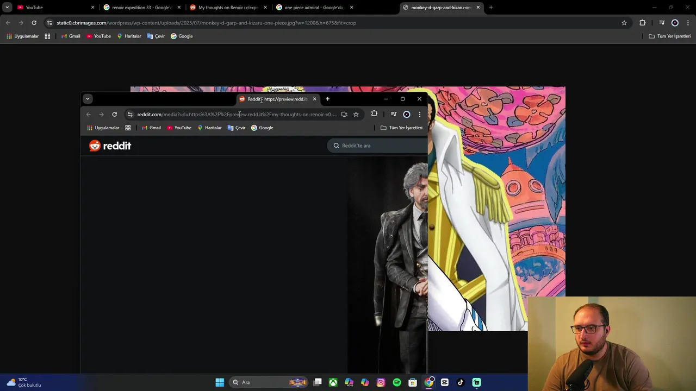Switch to Chrome via taskbar icon
This screenshot has width=696, height=391.
[429, 382]
